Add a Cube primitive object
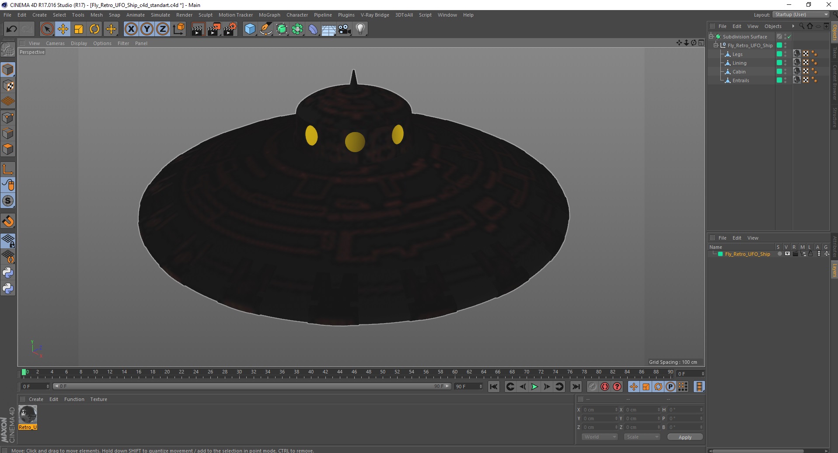 pyautogui.click(x=250, y=29)
